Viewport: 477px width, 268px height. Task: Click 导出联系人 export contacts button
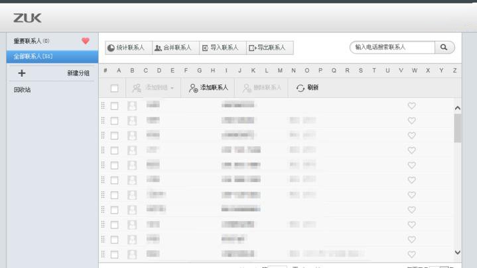(270, 48)
